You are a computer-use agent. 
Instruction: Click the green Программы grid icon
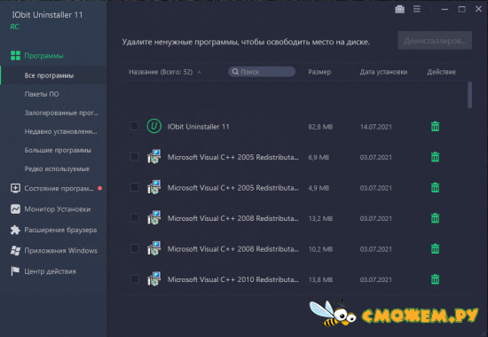(15, 56)
